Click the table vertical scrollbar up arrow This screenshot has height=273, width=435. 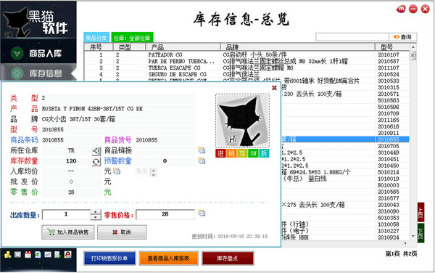(x=413, y=47)
